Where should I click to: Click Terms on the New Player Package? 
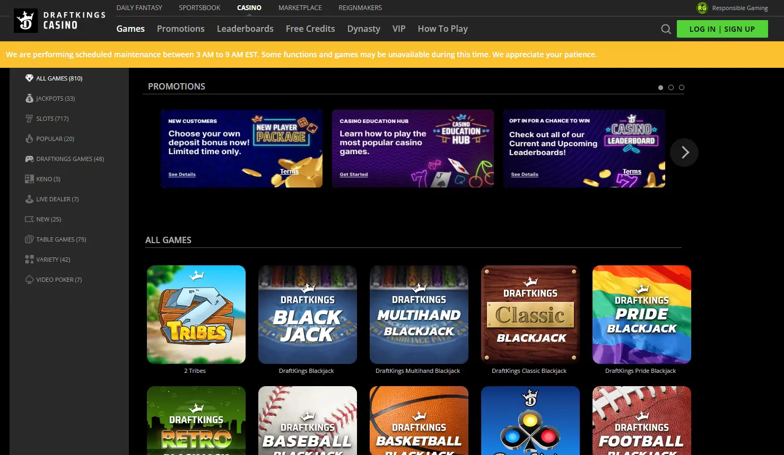click(x=289, y=171)
